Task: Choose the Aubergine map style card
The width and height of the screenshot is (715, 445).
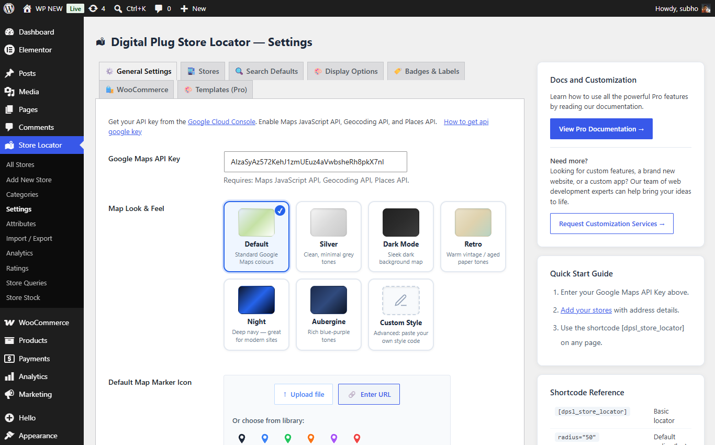Action: click(329, 315)
